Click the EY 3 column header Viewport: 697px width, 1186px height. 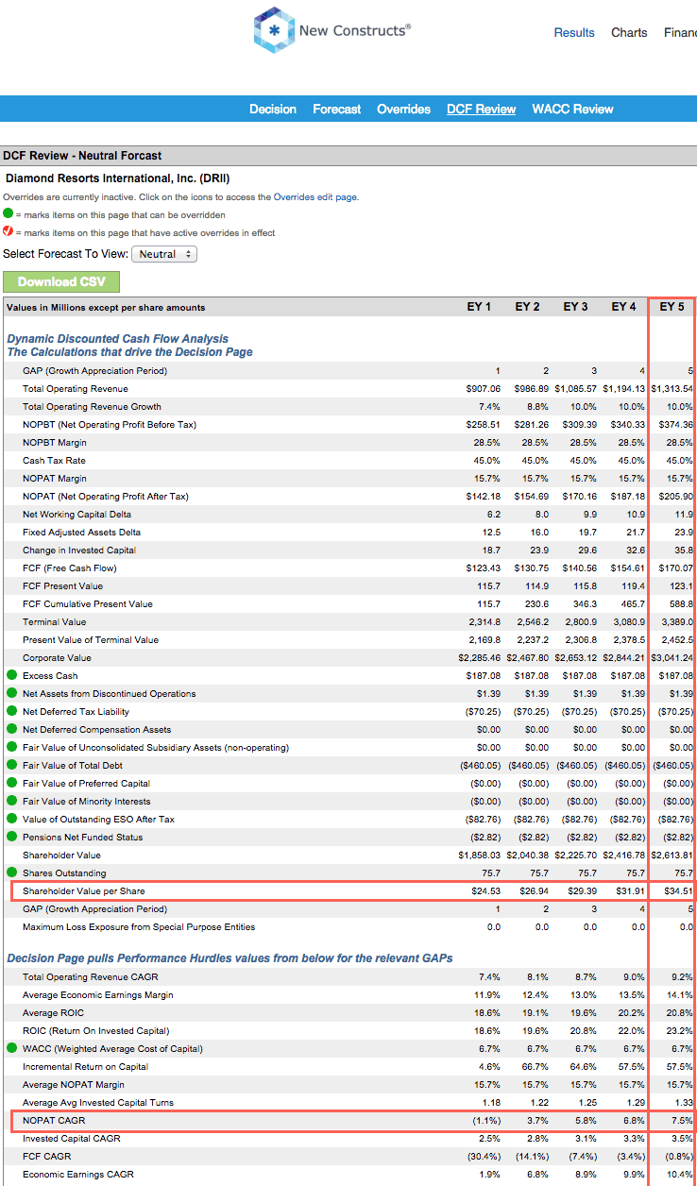click(x=575, y=307)
